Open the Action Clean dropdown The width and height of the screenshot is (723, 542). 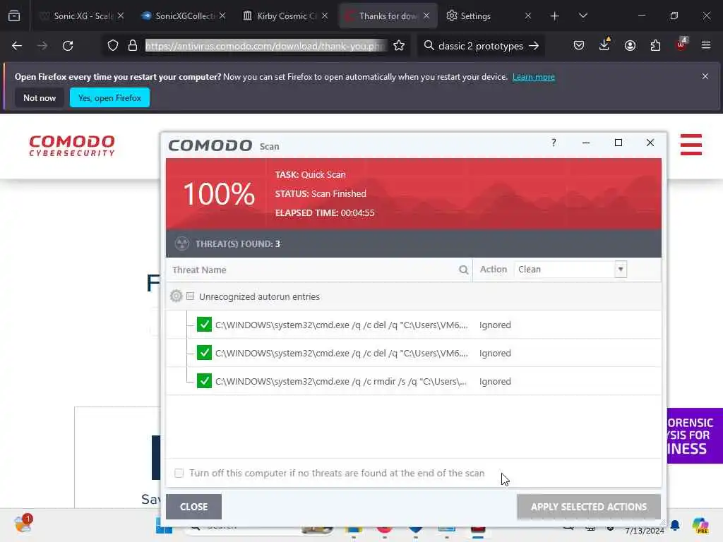pos(570,269)
